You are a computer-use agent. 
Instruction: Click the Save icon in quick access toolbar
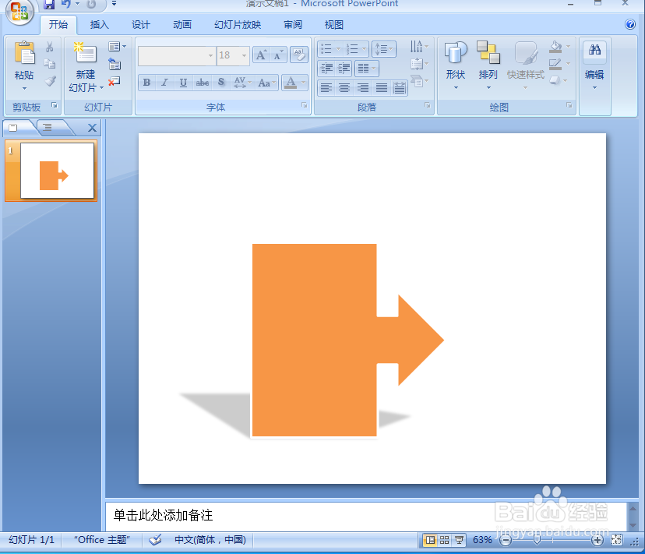pyautogui.click(x=49, y=5)
